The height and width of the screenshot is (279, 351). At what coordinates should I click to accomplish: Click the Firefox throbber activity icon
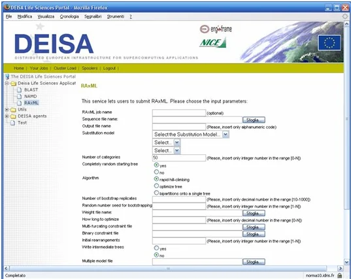(345, 16)
